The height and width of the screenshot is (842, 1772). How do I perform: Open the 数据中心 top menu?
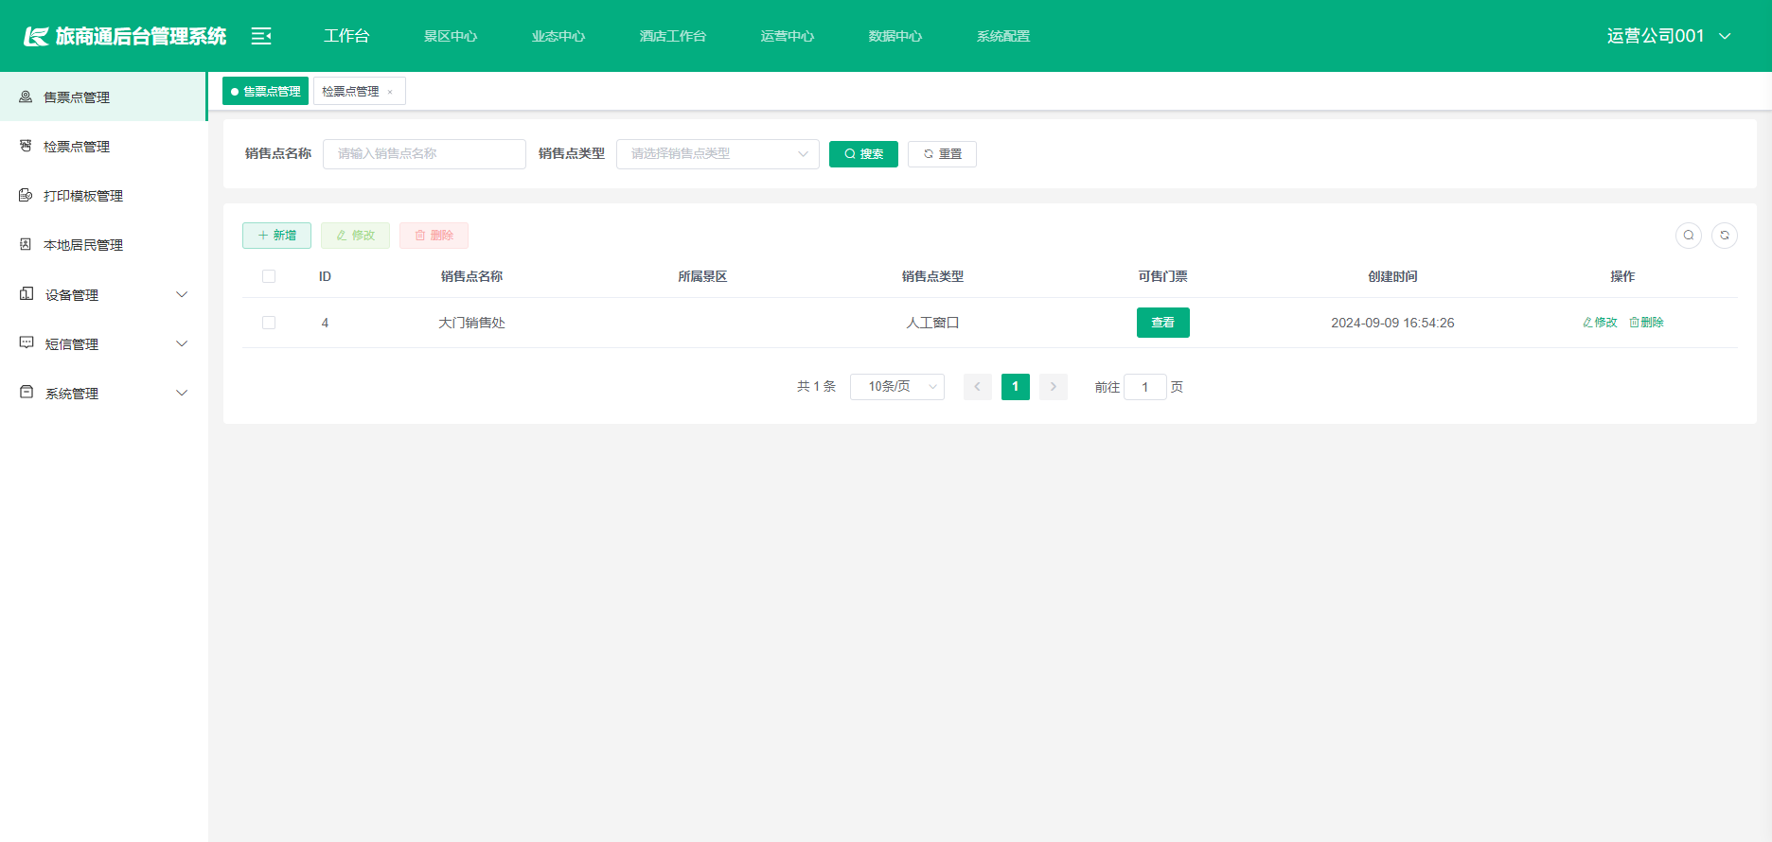pos(895,36)
